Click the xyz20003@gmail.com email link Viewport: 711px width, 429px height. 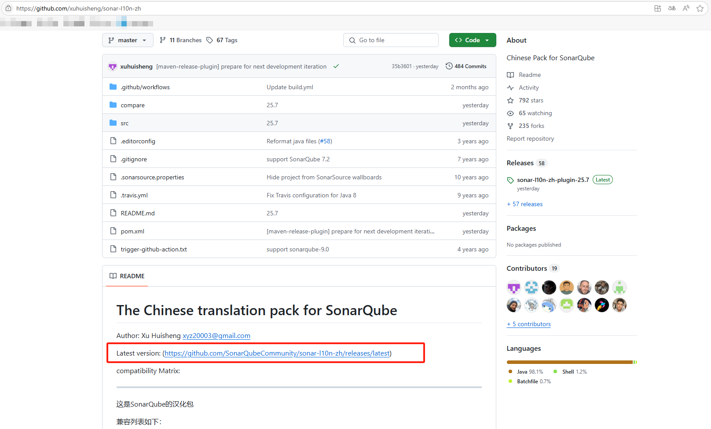coord(216,335)
